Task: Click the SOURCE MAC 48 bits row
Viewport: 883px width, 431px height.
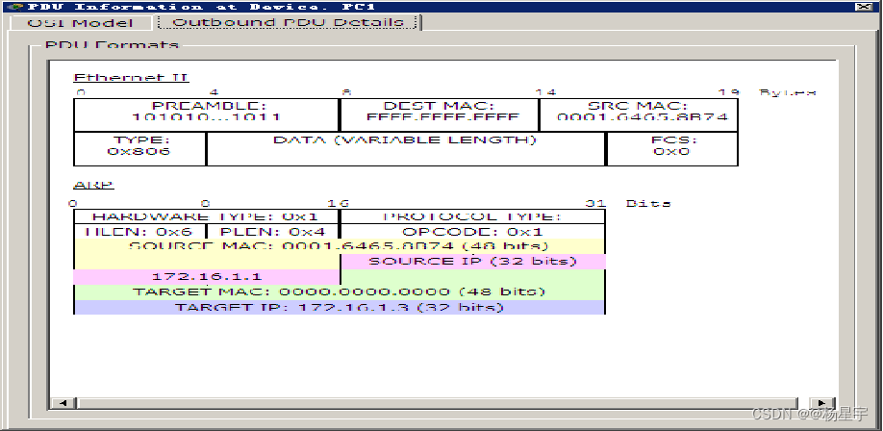Action: pyautogui.click(x=339, y=246)
